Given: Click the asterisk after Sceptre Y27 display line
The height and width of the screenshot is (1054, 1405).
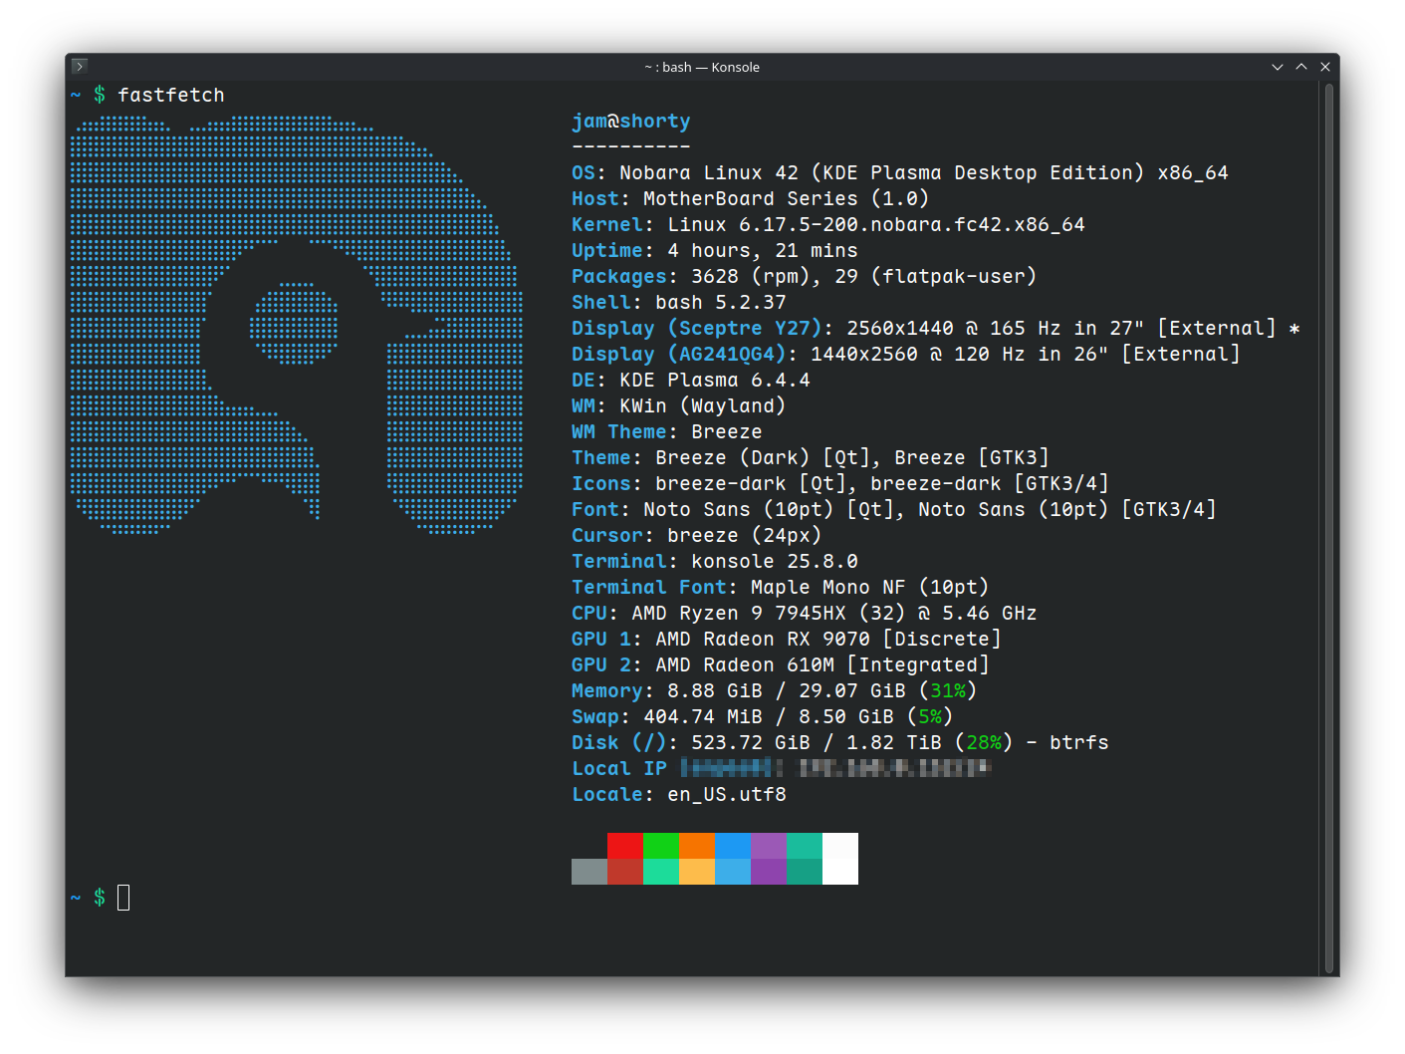Looking at the screenshot, I should click(x=1294, y=329).
